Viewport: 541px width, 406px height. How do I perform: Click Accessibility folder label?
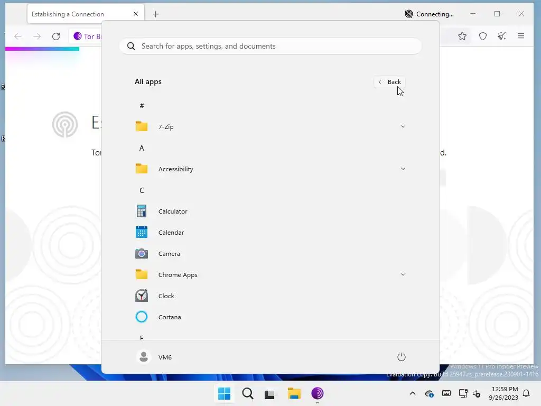(x=175, y=169)
